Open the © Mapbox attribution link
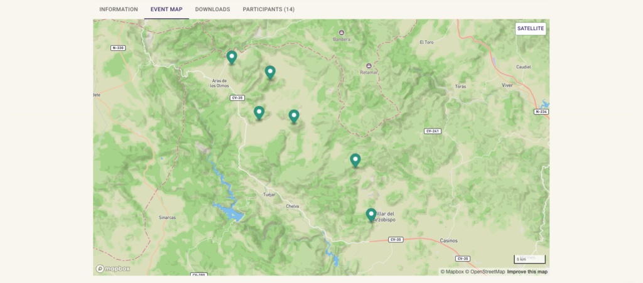This screenshot has width=643, height=283. (x=452, y=272)
